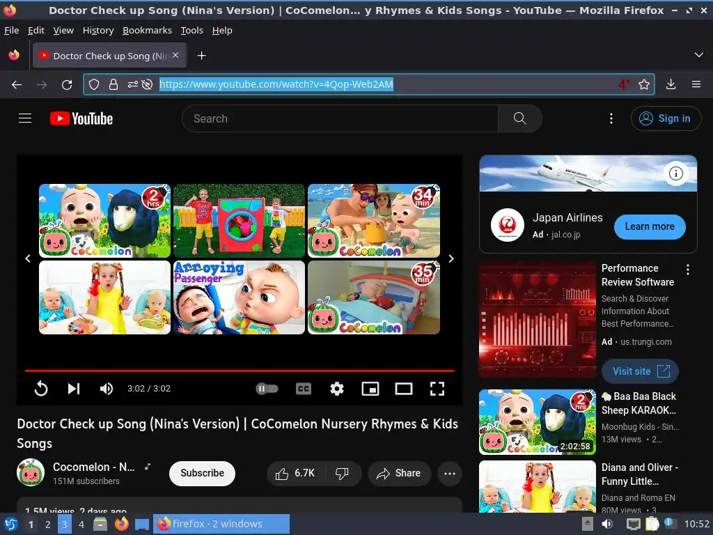Screen dimensions: 713x535
Task: Show site security padlock info
Action: [x=113, y=84]
